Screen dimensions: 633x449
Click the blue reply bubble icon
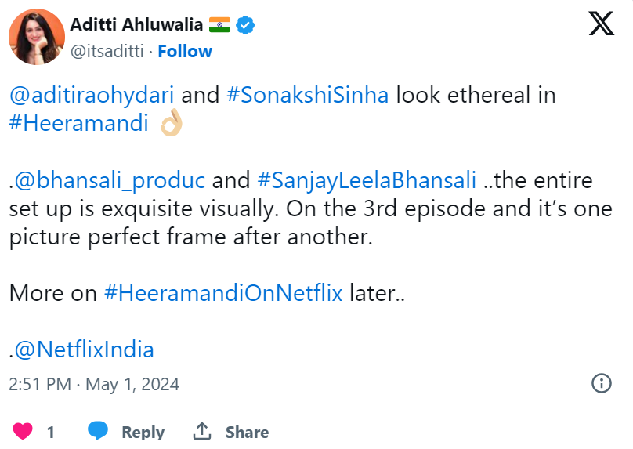[x=98, y=432]
